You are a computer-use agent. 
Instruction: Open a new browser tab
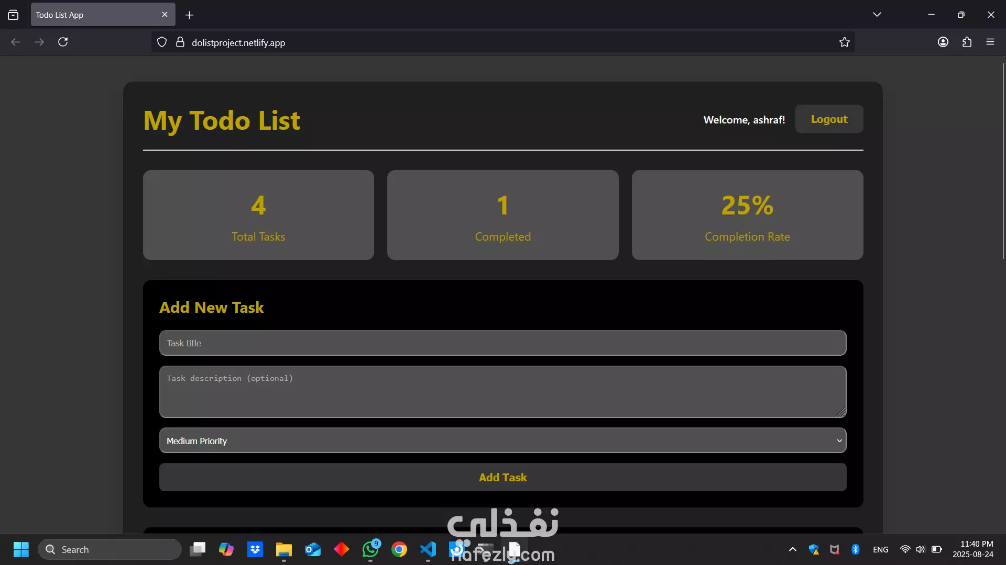(x=189, y=15)
